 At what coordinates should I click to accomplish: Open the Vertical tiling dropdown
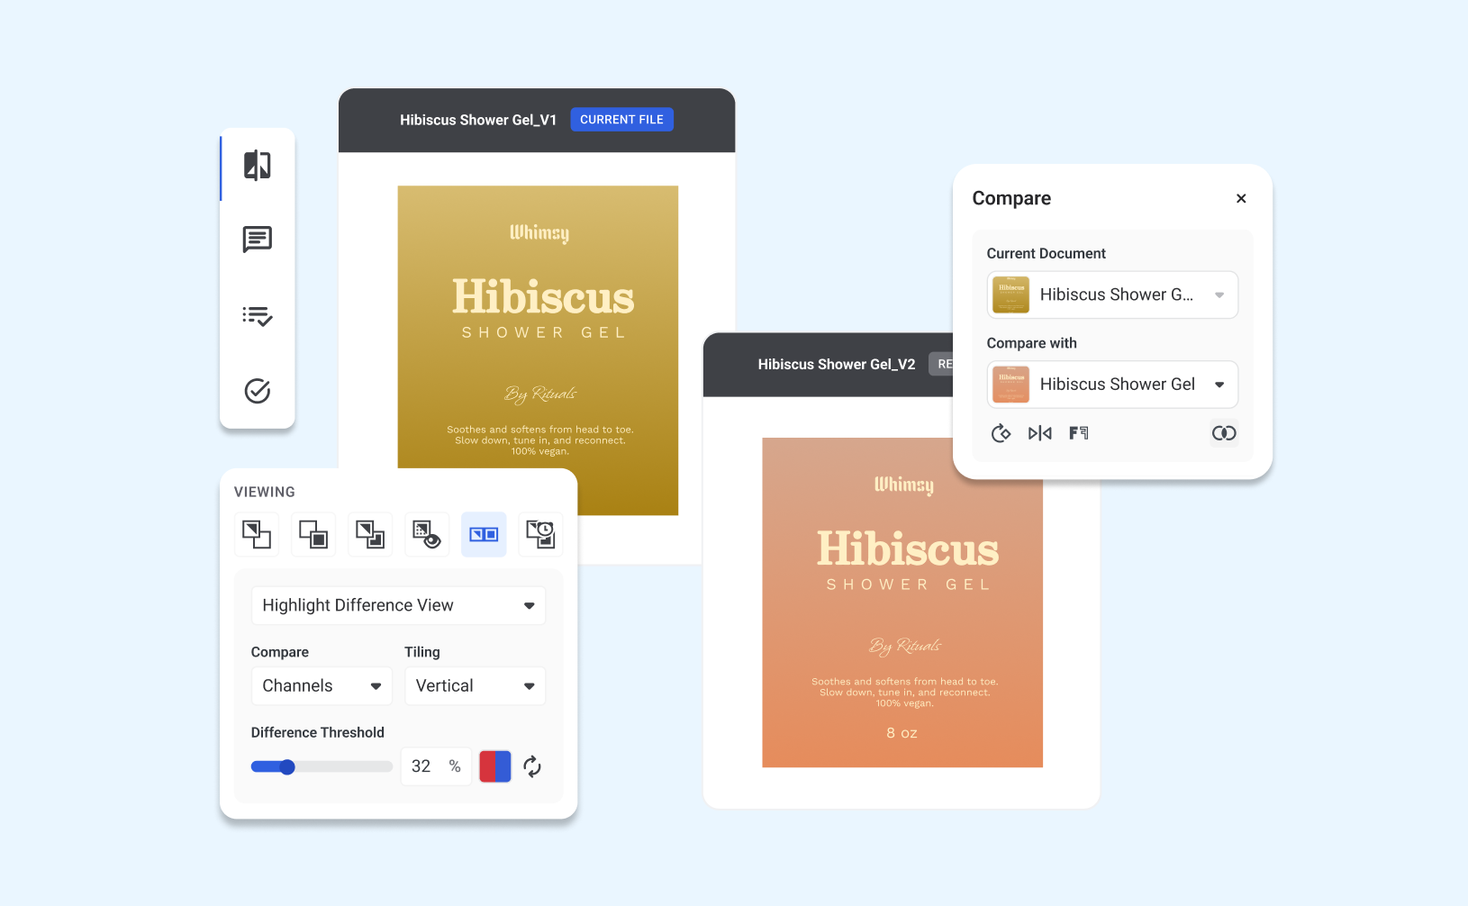point(475,685)
